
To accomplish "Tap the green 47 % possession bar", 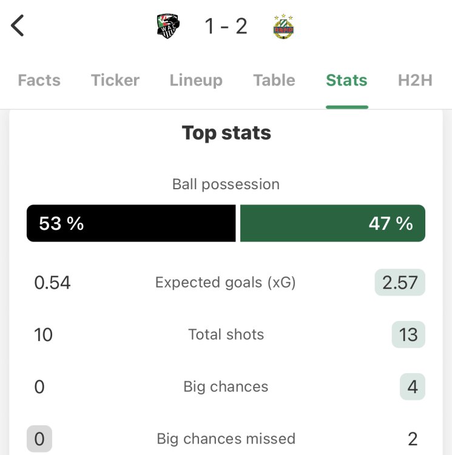I will 332,223.
